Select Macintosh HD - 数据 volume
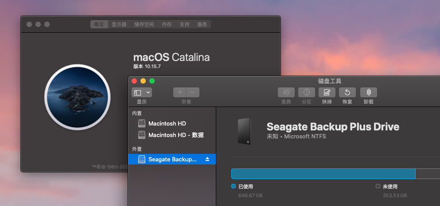This screenshot has height=206, width=440. [x=175, y=135]
